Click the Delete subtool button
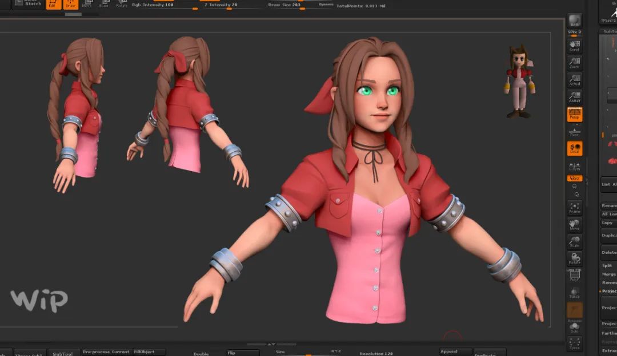Image resolution: width=617 pixels, height=356 pixels. (609, 252)
